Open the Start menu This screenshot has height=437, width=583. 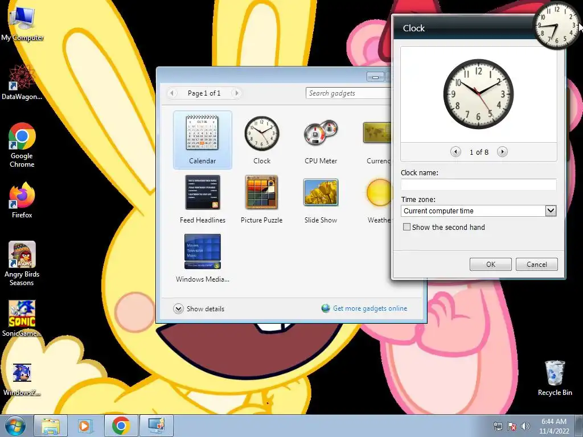pos(15,426)
